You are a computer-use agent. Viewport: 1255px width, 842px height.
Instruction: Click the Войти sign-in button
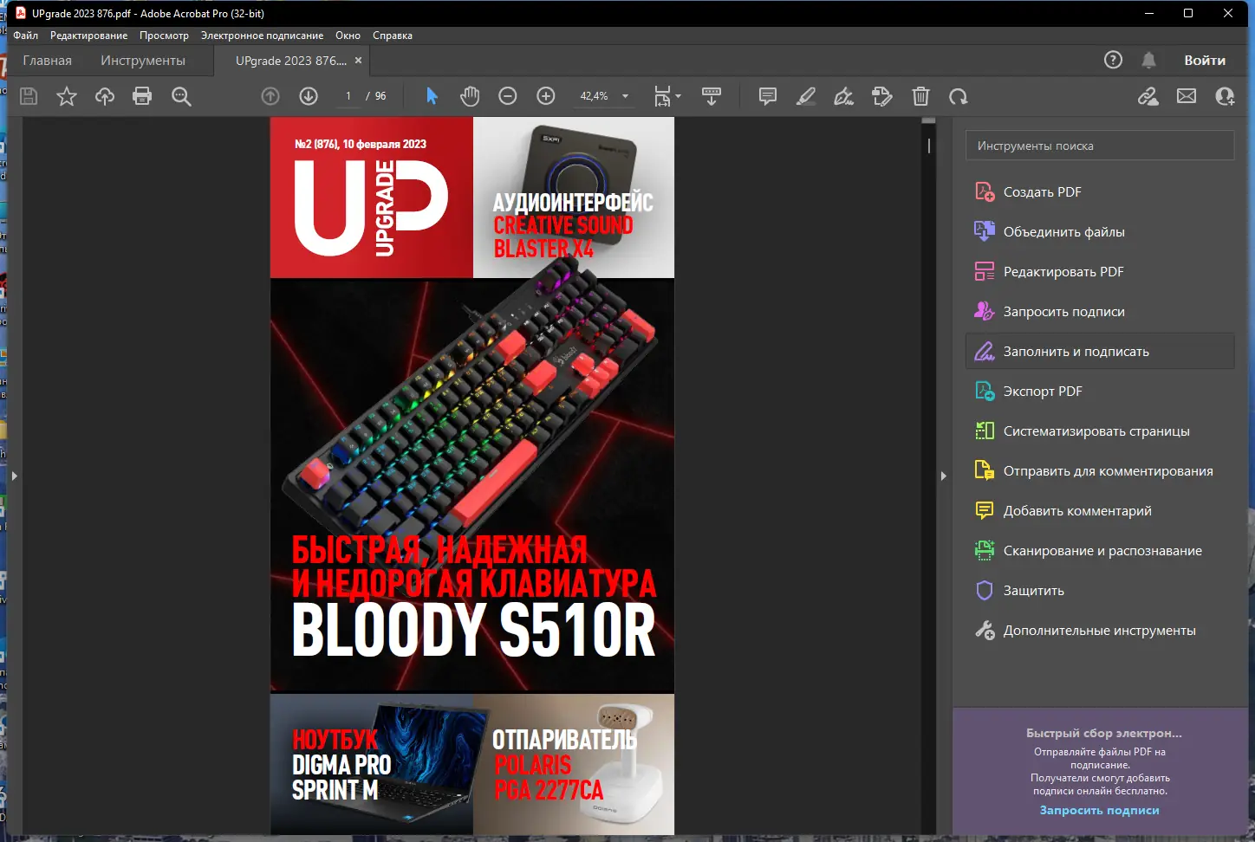tap(1205, 60)
